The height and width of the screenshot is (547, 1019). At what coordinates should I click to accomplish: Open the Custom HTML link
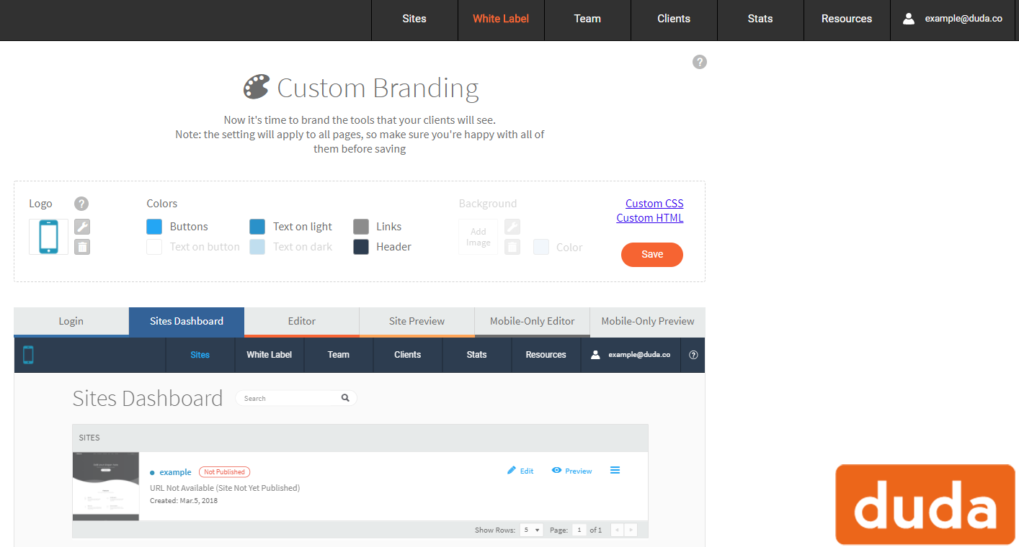[x=649, y=218]
